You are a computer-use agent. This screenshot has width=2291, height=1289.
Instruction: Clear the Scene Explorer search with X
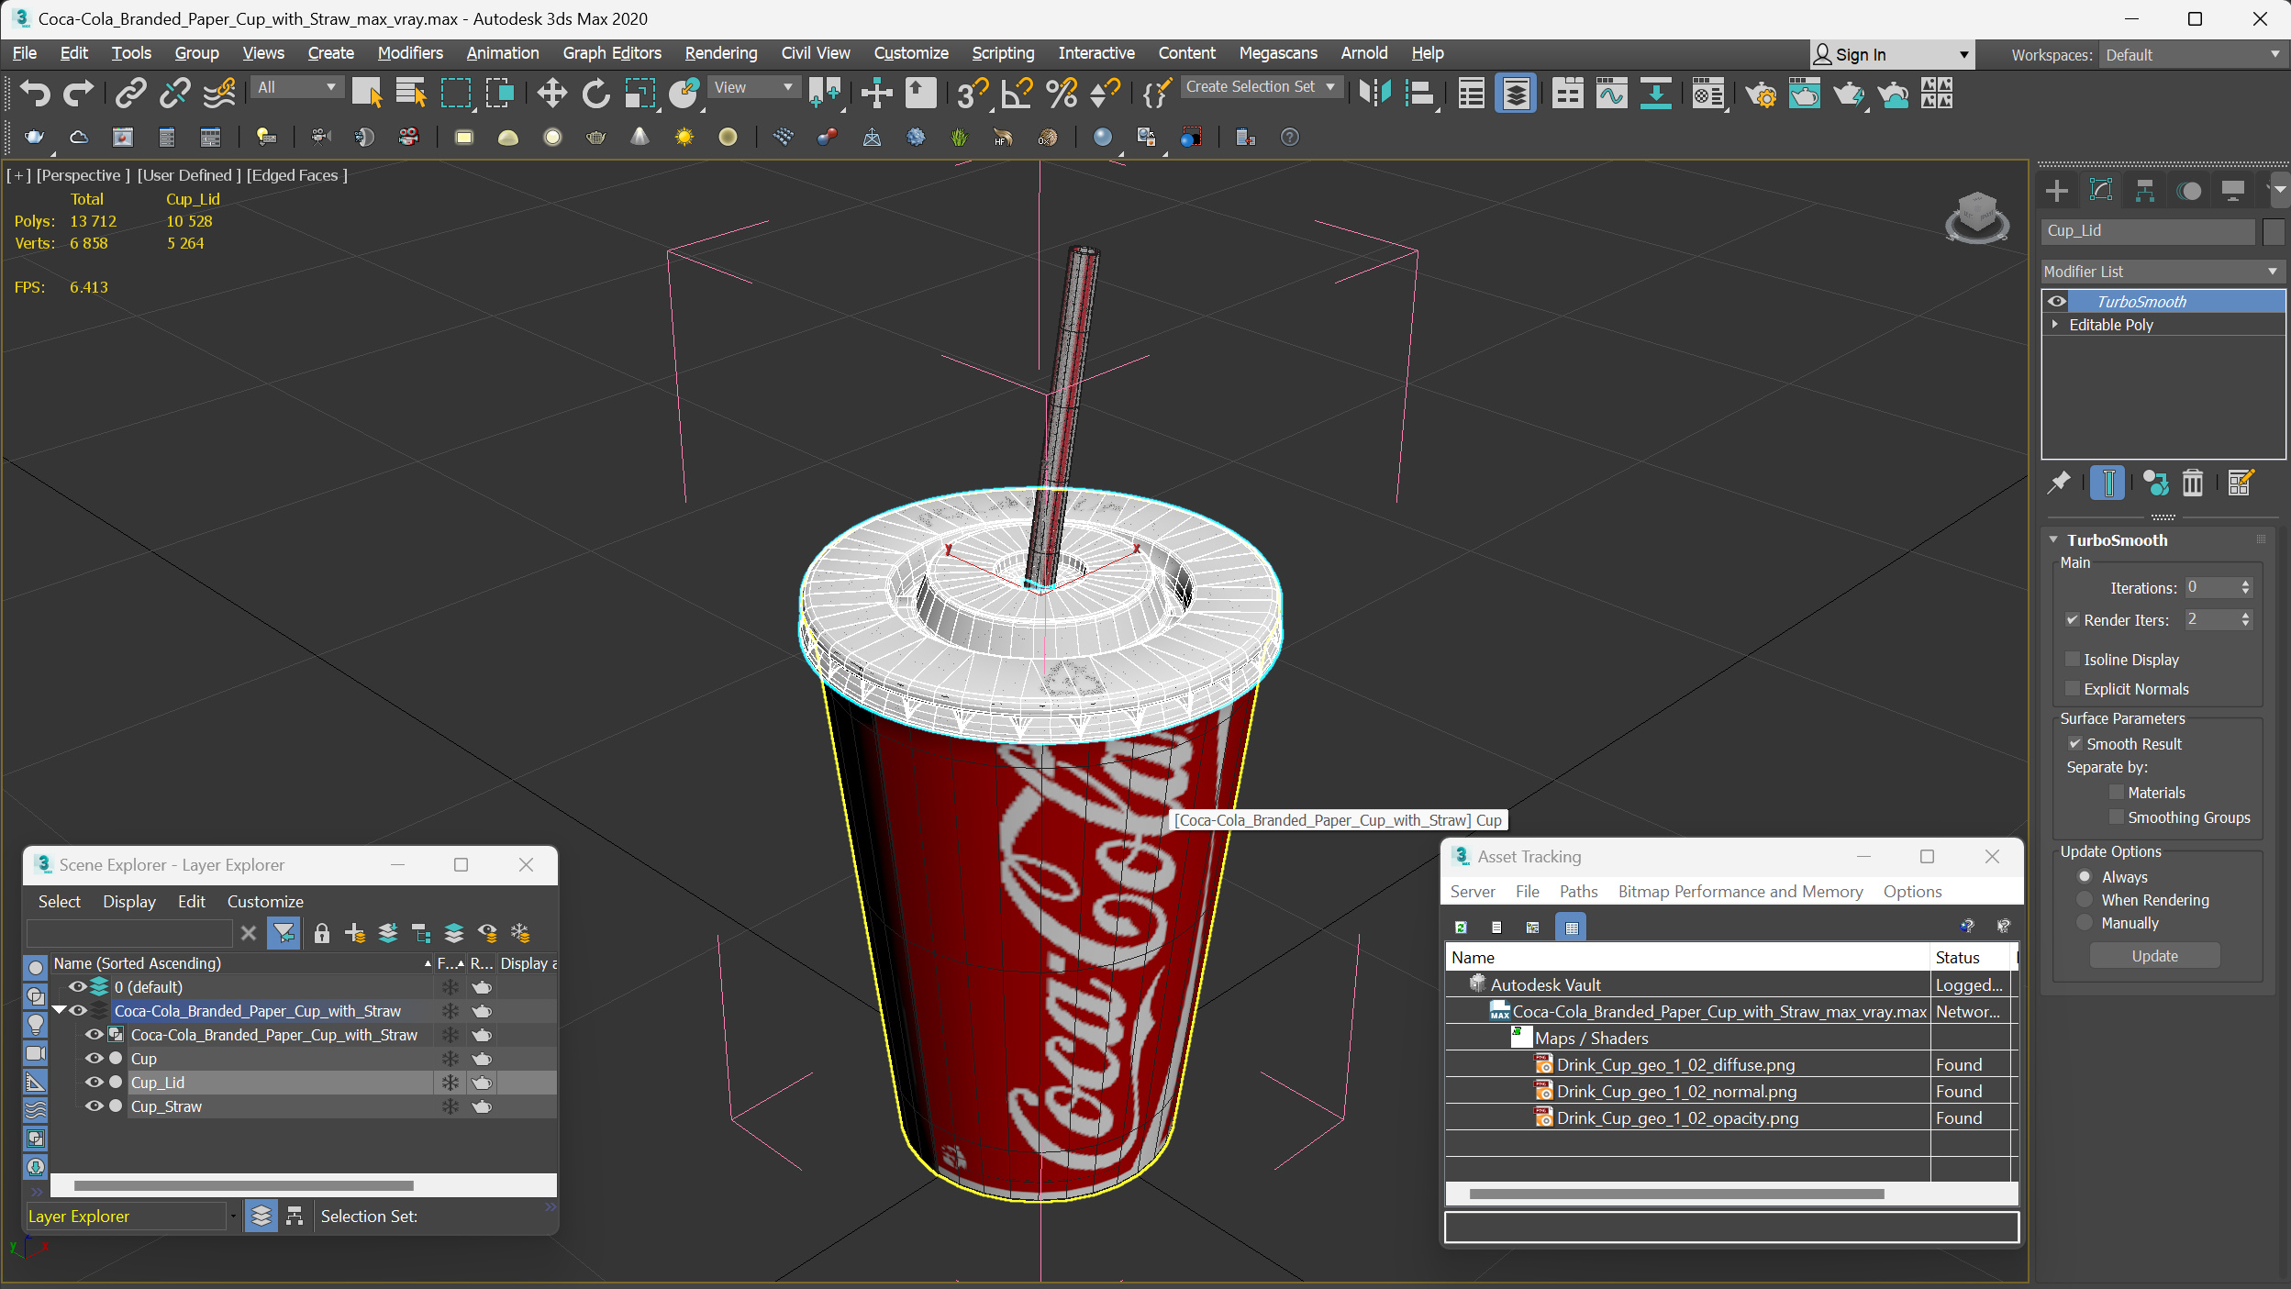point(248,933)
